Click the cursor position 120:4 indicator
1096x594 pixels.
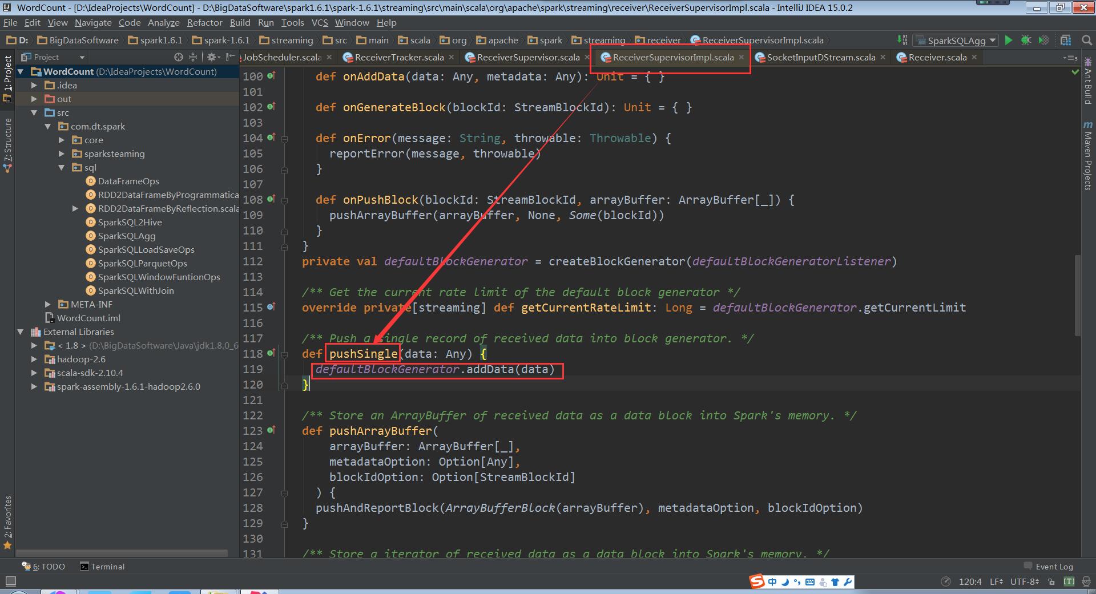(x=970, y=581)
